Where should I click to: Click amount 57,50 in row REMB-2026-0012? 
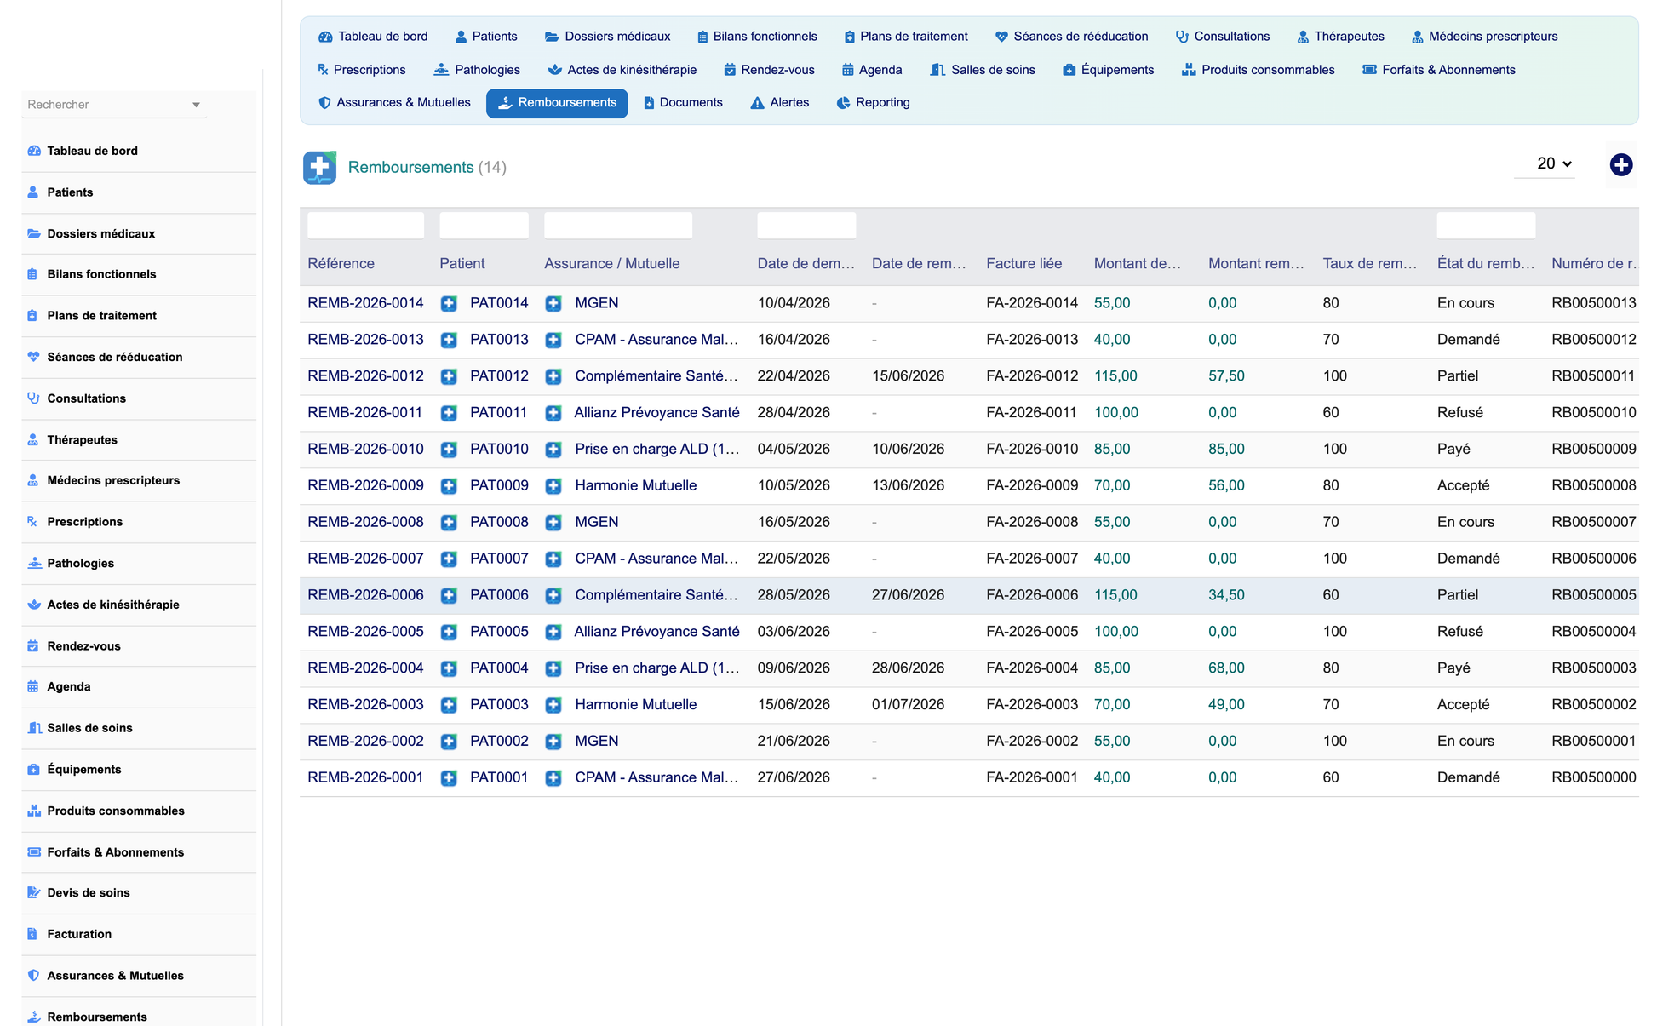click(x=1226, y=376)
